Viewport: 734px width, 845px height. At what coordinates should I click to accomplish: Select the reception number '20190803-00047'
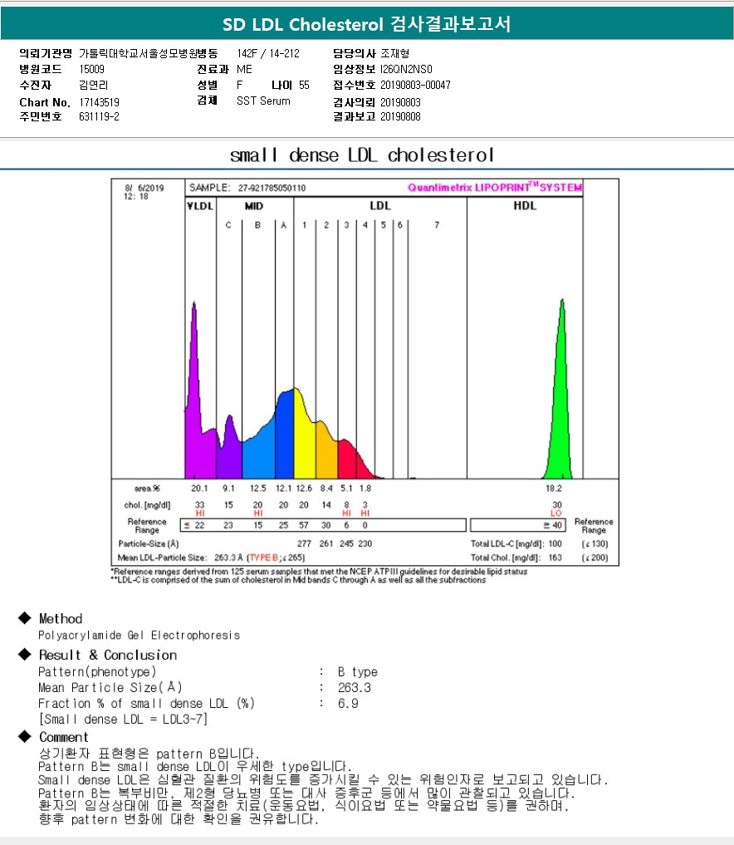coord(415,85)
